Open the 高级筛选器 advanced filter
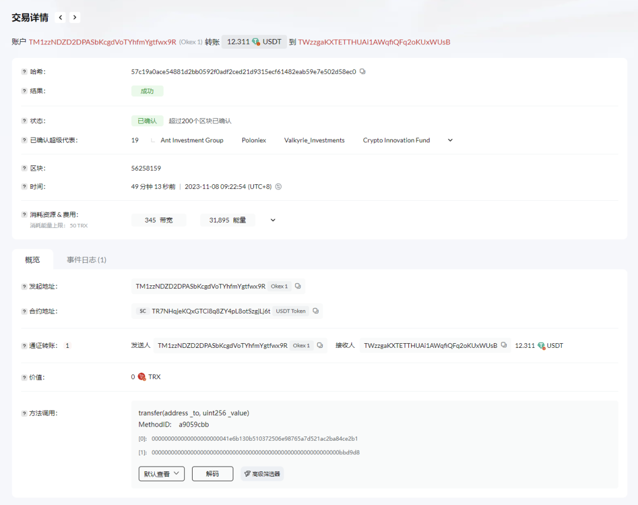The width and height of the screenshot is (638, 505). pyautogui.click(x=262, y=474)
